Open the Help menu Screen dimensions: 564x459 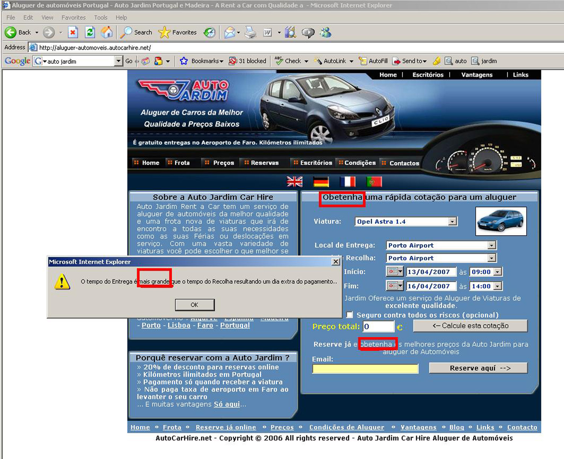pos(121,18)
